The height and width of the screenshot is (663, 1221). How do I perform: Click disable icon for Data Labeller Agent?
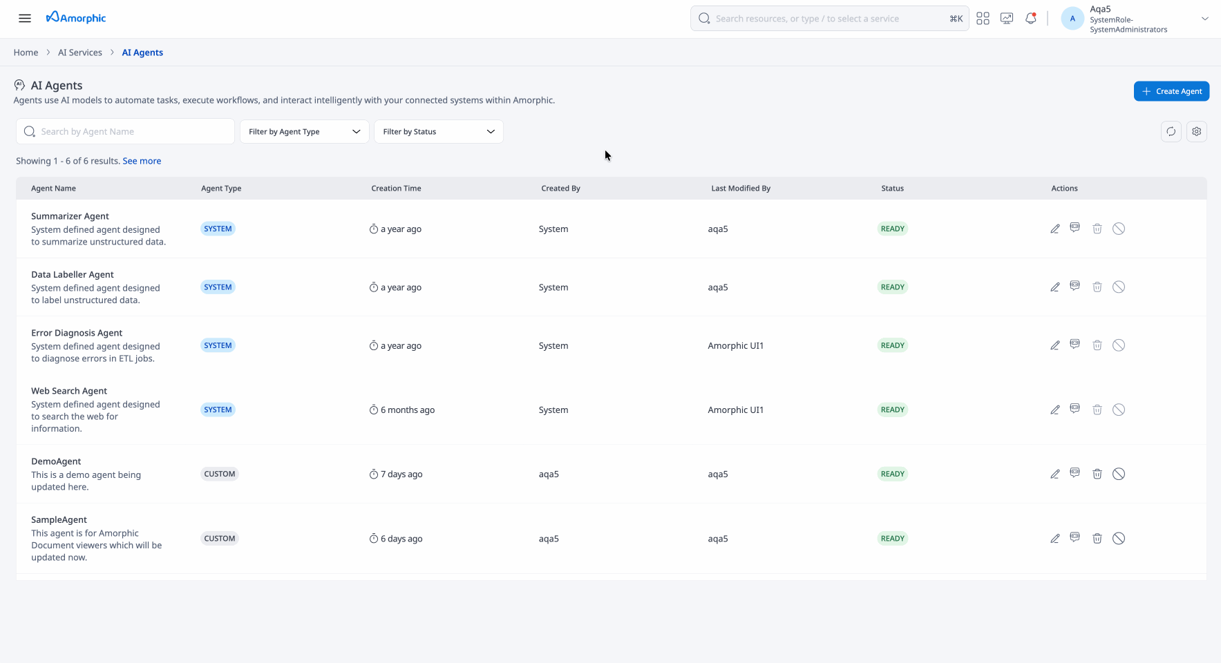coord(1119,287)
